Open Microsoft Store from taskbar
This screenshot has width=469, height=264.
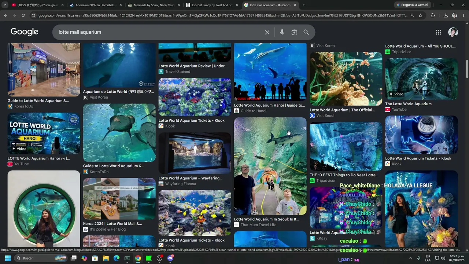tap(95, 258)
